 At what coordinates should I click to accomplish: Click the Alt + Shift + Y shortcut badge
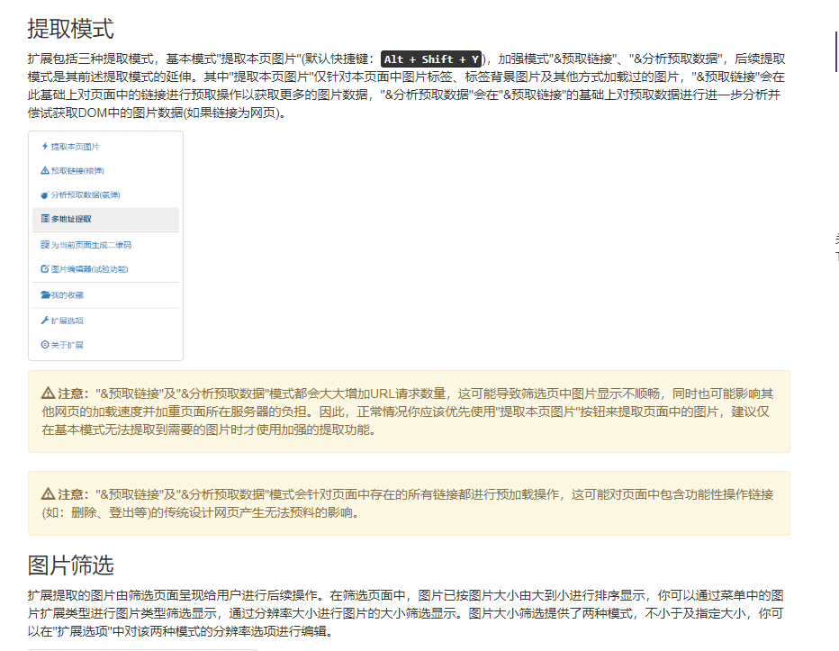click(431, 59)
